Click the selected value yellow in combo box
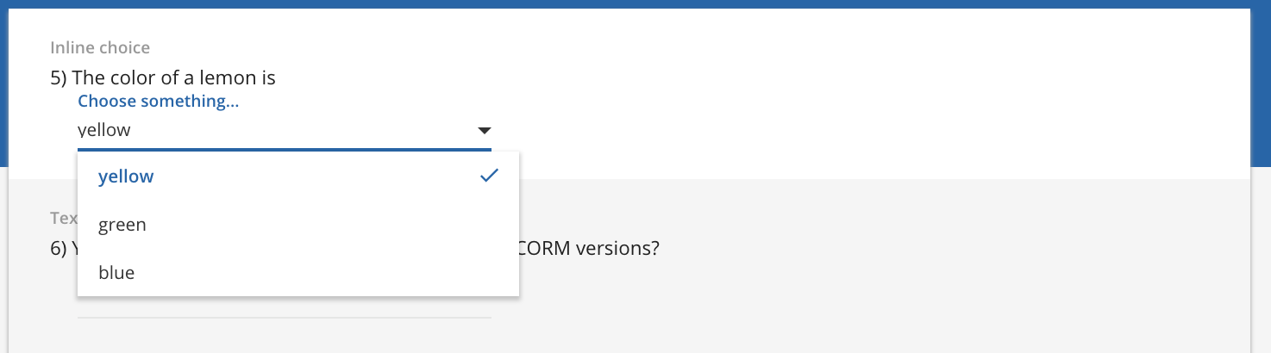 click(x=104, y=131)
